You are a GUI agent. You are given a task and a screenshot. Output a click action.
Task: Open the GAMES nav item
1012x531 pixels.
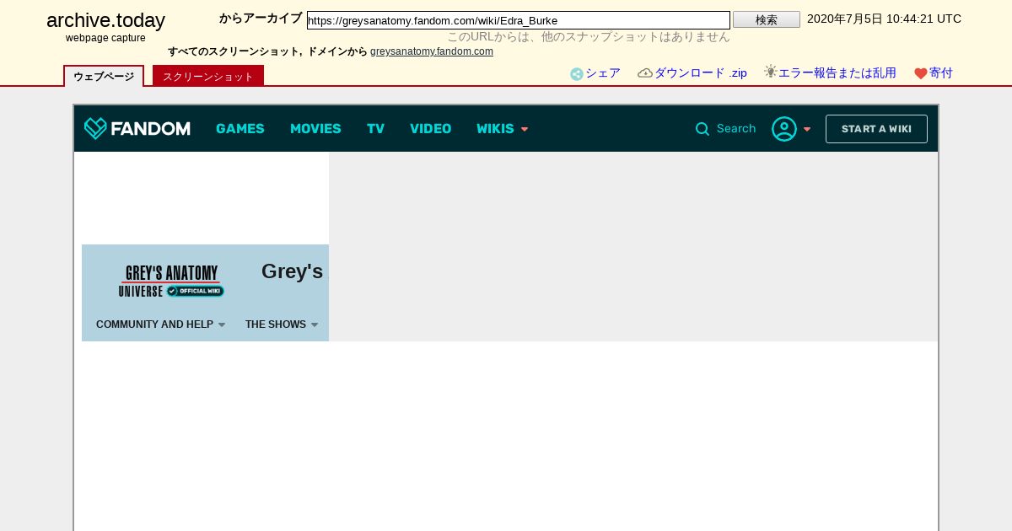(x=240, y=129)
